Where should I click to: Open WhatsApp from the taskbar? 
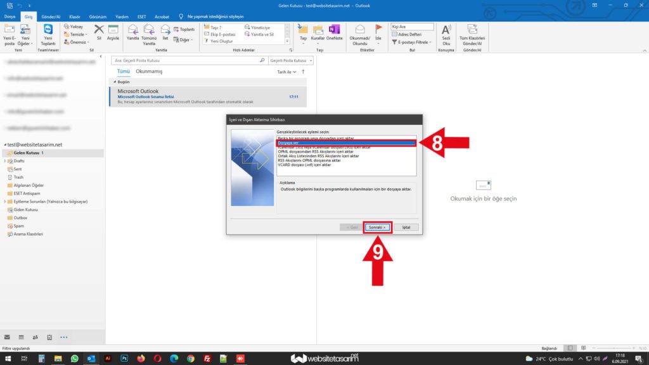click(74, 359)
